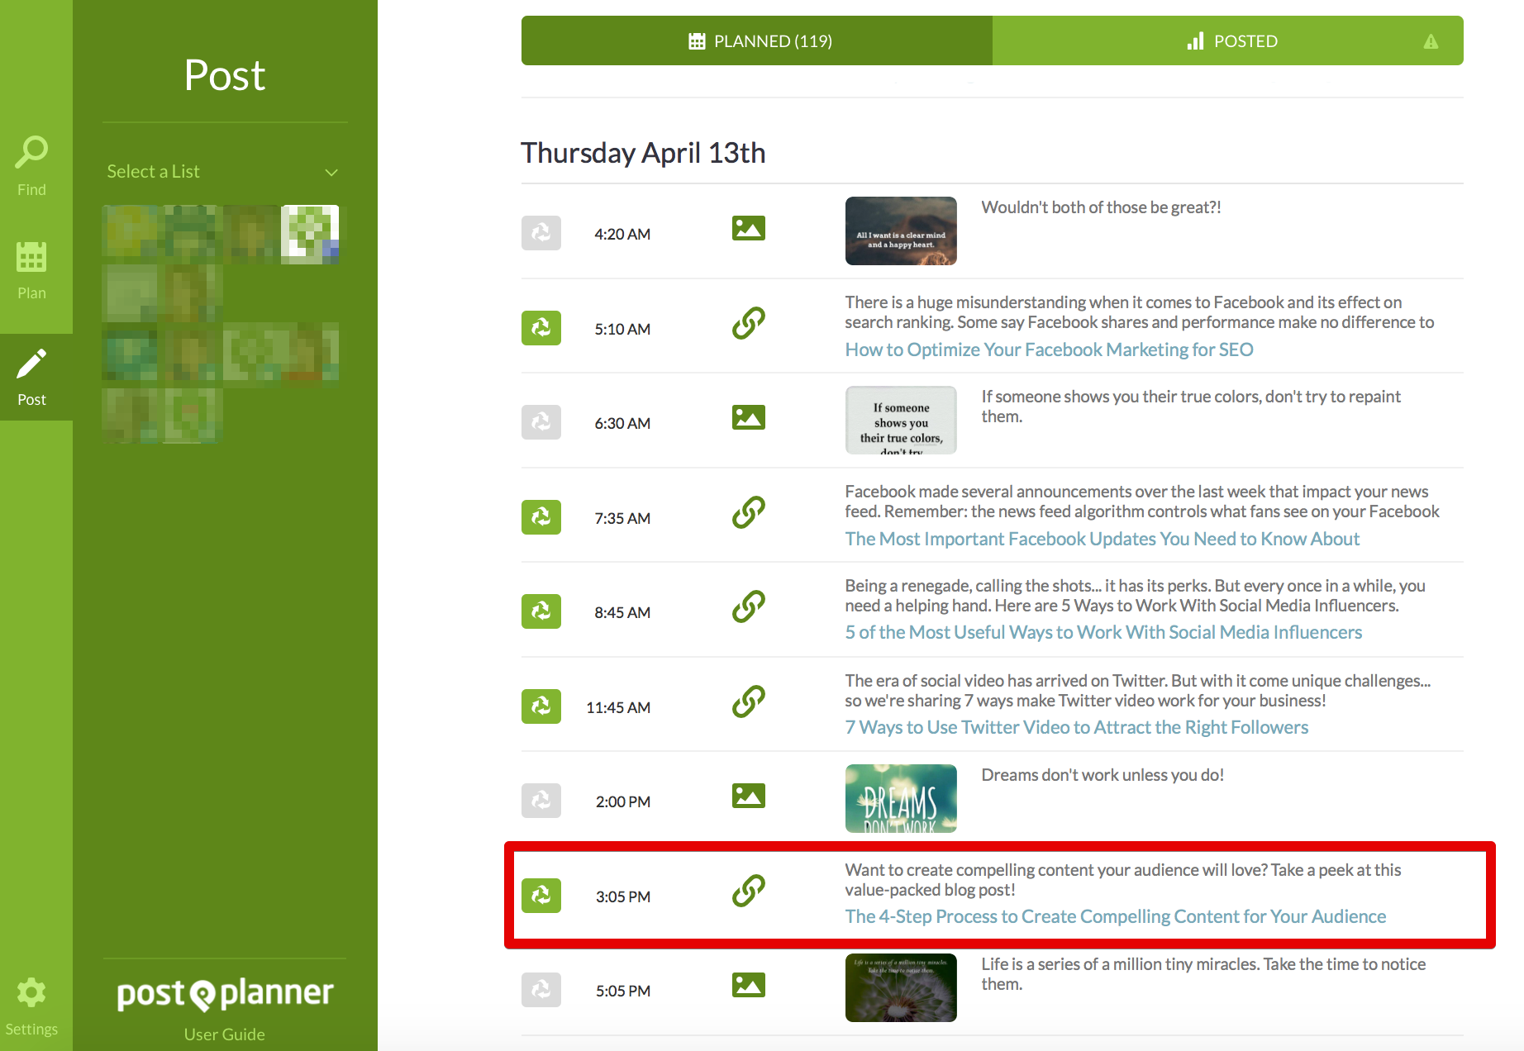
Task: Click the Dreams Don't Work image thumbnail
Action: [x=901, y=798]
